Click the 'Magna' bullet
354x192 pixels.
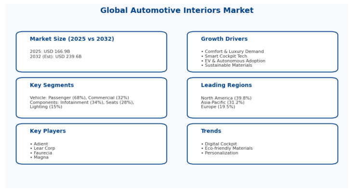pyautogui.click(x=39, y=157)
